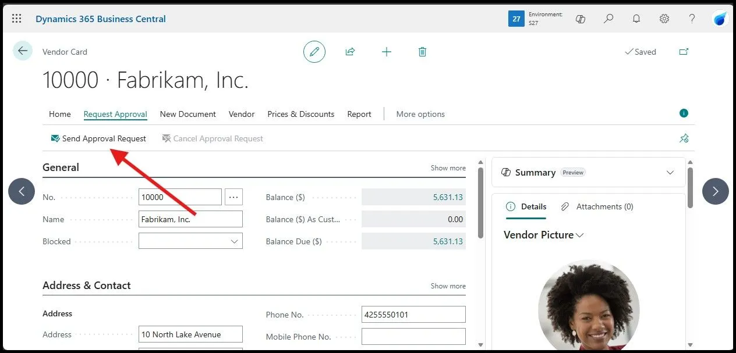736x353 pixels.
Task: Go to next record arrow
Action: pos(716,191)
